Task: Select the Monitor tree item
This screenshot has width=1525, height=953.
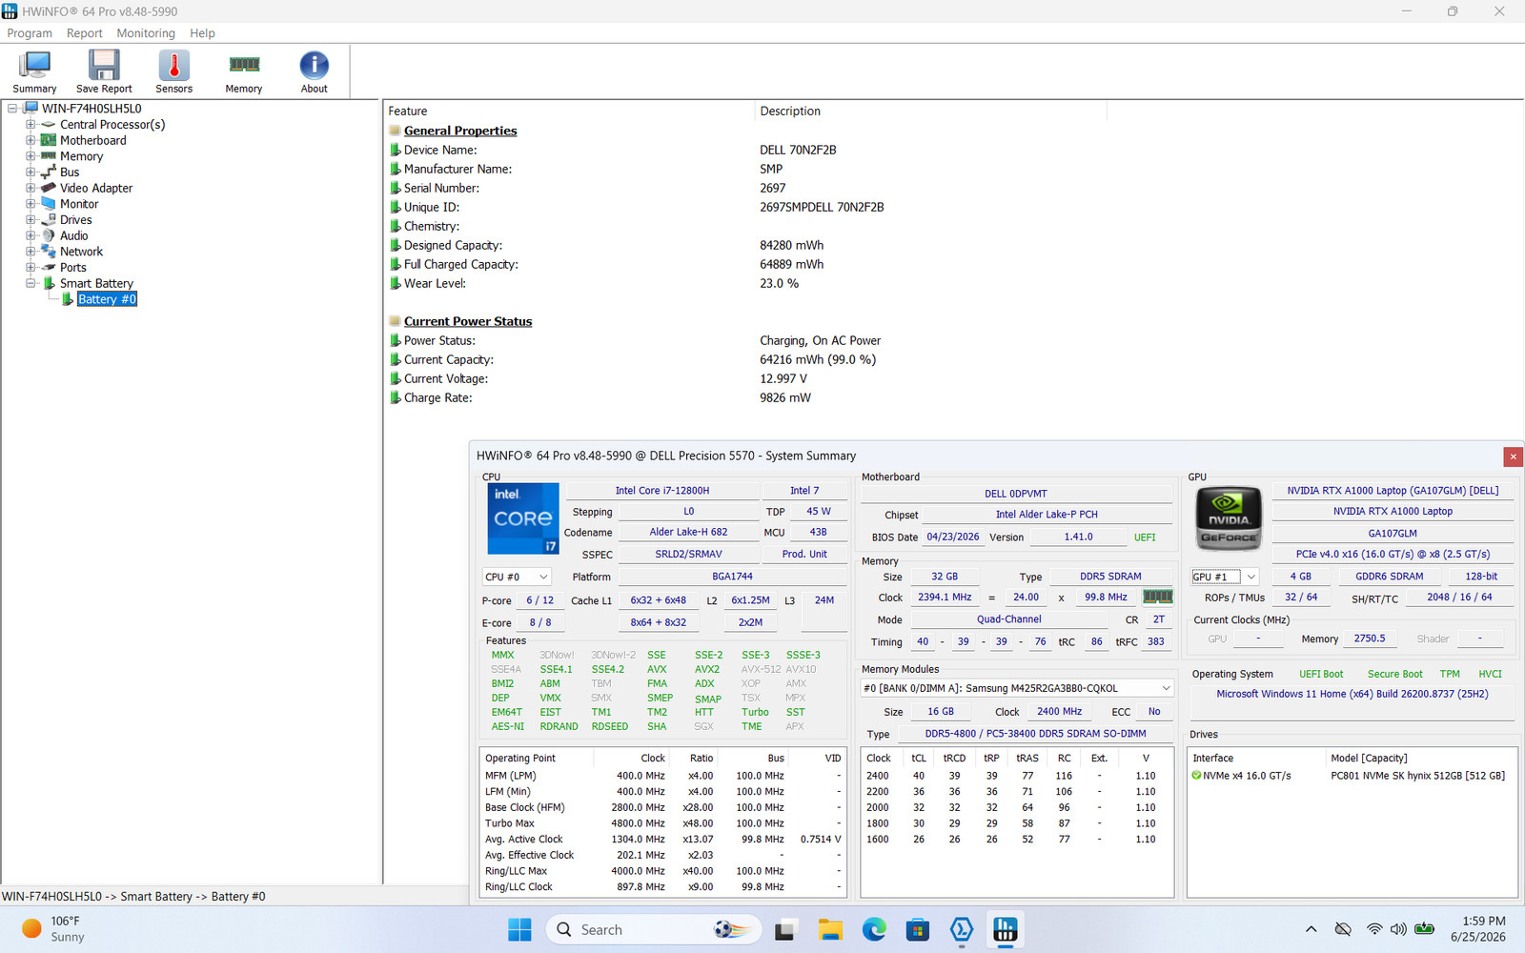Action: point(79,204)
